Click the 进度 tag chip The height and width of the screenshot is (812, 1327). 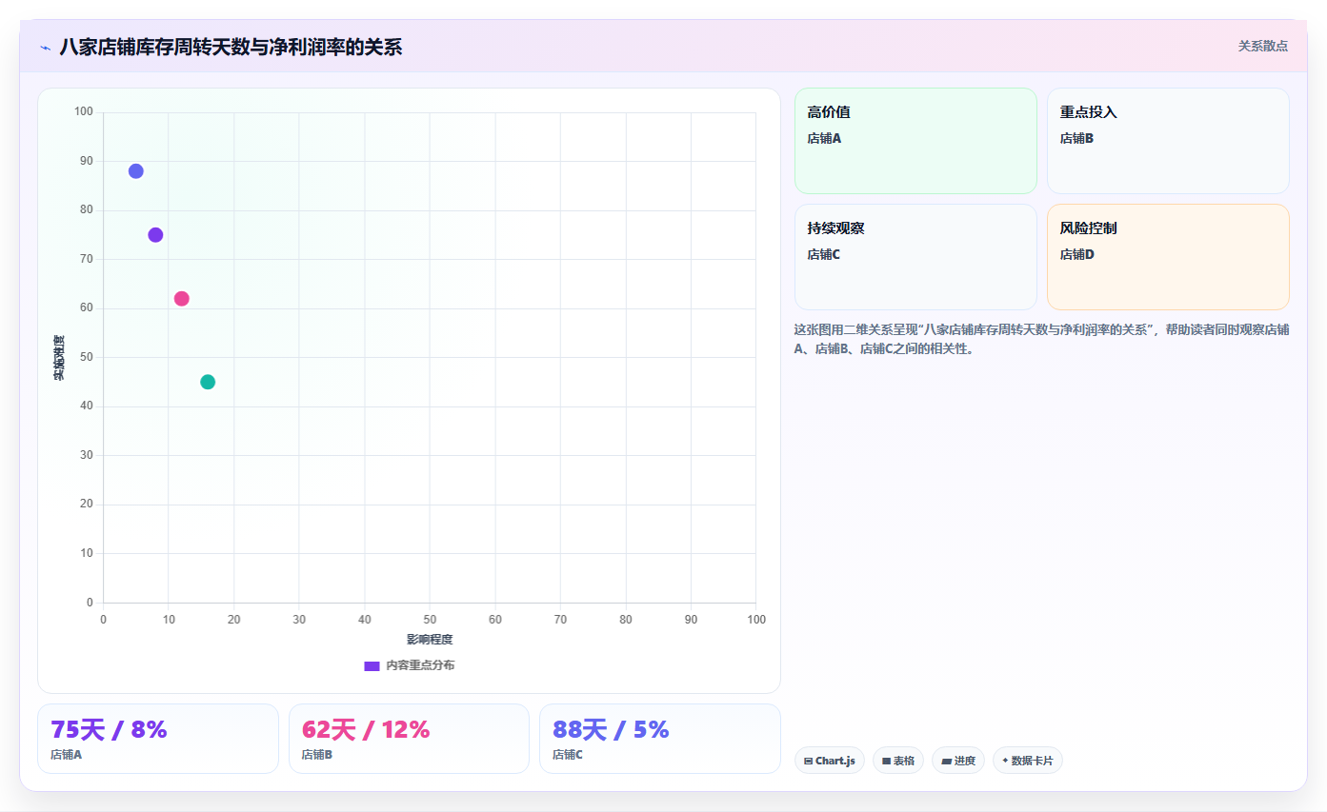(957, 761)
